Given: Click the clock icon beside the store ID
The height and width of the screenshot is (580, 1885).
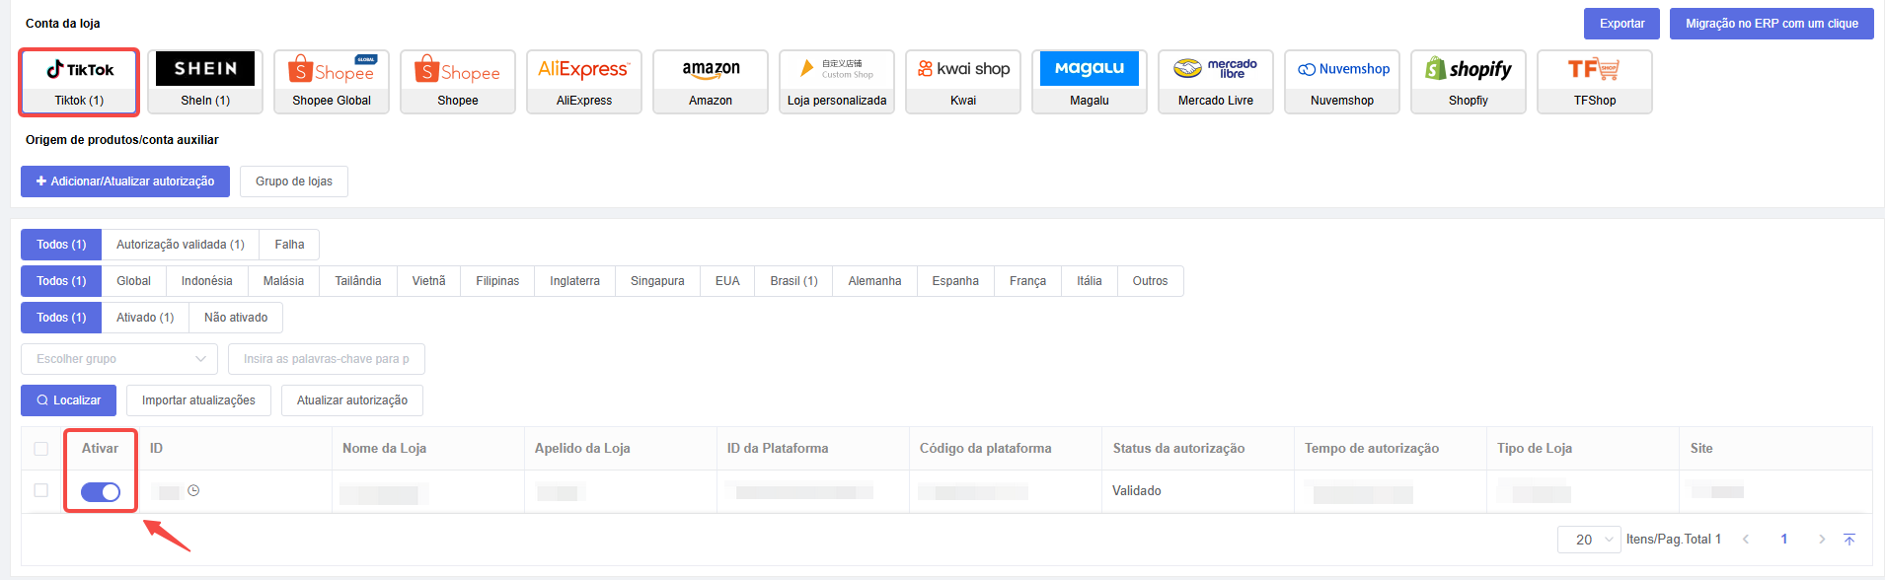Looking at the screenshot, I should [x=193, y=490].
